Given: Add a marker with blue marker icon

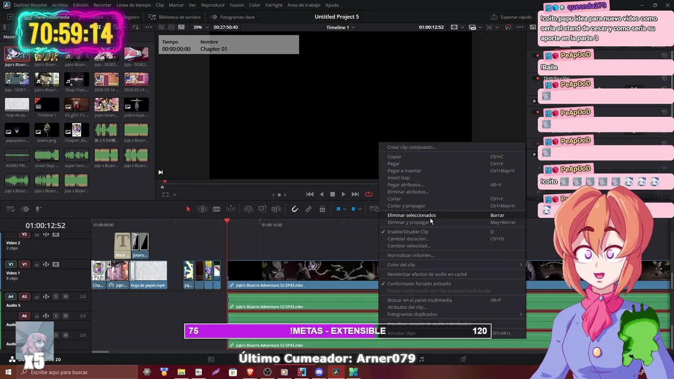Looking at the screenshot, I should pyautogui.click(x=353, y=209).
